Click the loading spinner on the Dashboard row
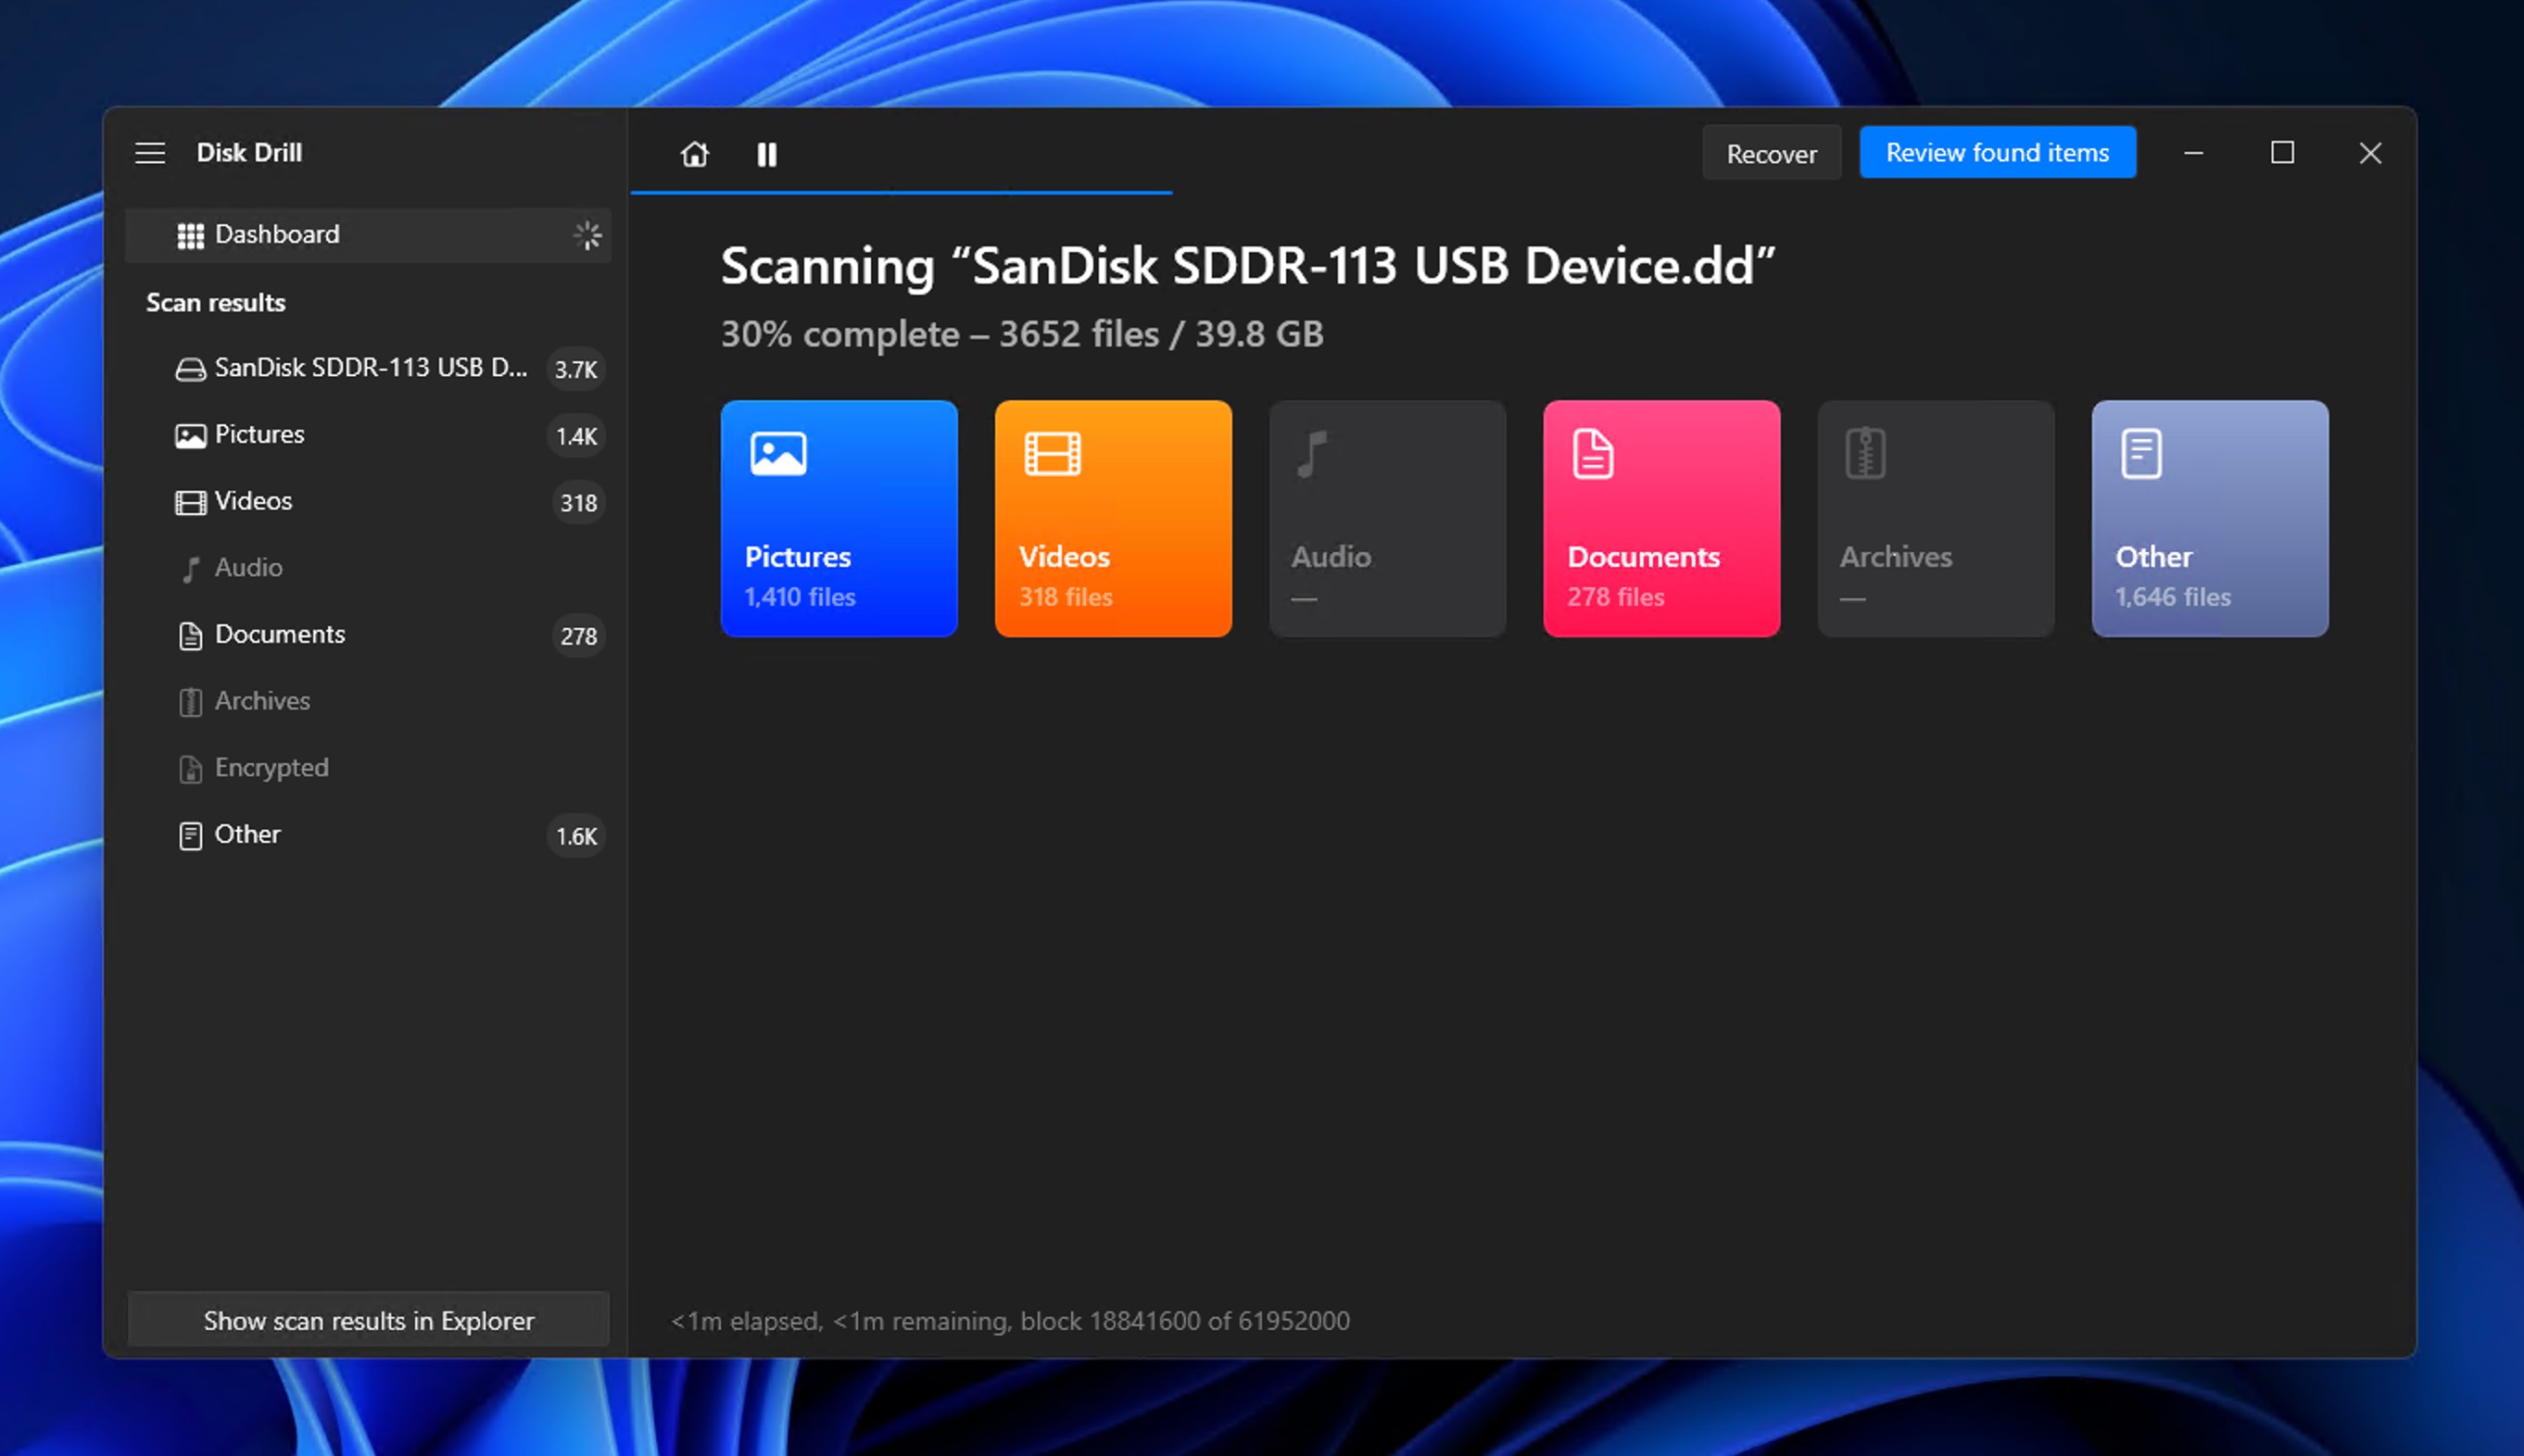Screen dimensions: 2524x1456 587,235
